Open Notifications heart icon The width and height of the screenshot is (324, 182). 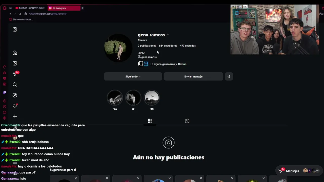(x=15, y=106)
